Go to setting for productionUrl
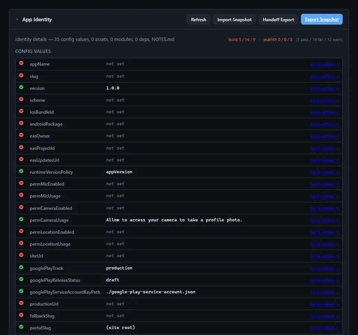This screenshot has height=335, width=358. coord(325,304)
